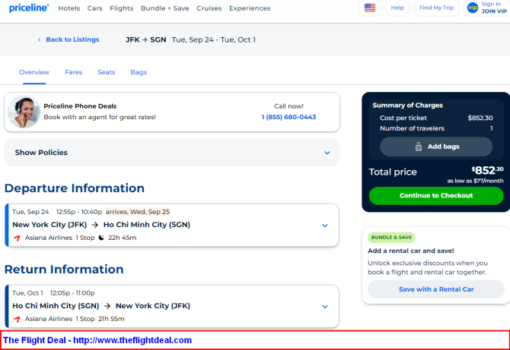
Task: Click the JFK → SGN route text
Action: coord(145,39)
